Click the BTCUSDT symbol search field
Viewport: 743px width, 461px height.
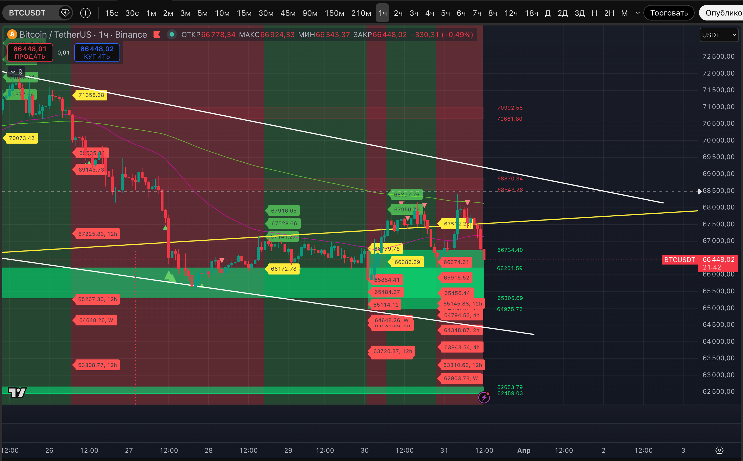coord(27,13)
